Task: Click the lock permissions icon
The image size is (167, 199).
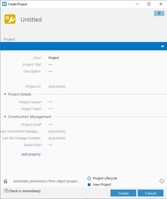Action: click(x=5, y=181)
